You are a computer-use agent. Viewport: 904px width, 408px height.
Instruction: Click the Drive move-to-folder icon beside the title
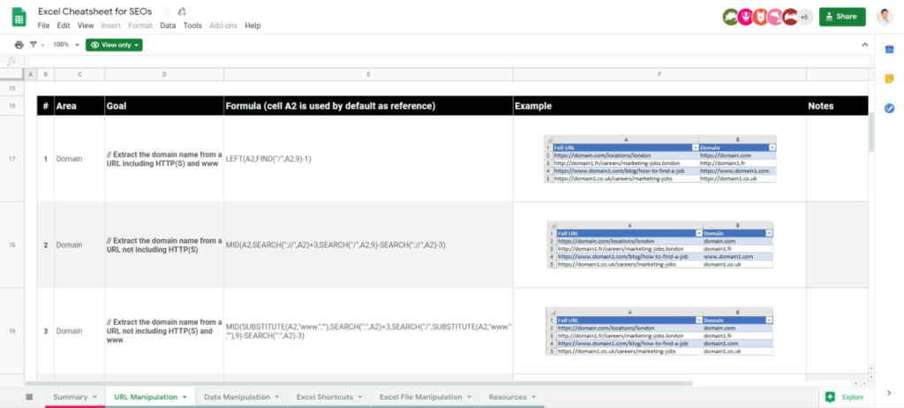(x=182, y=11)
